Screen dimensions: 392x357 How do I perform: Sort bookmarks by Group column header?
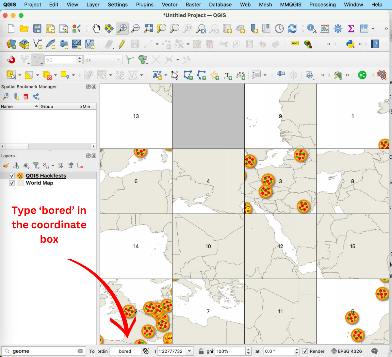(x=59, y=106)
